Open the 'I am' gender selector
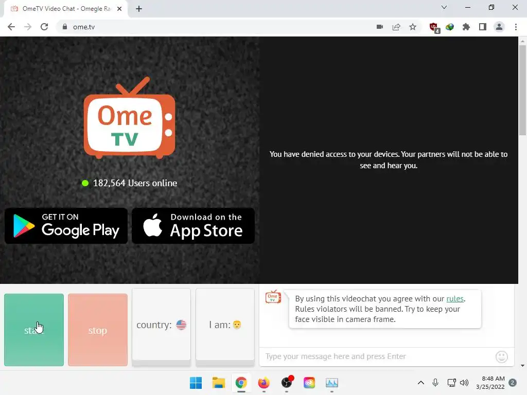 [x=225, y=325]
